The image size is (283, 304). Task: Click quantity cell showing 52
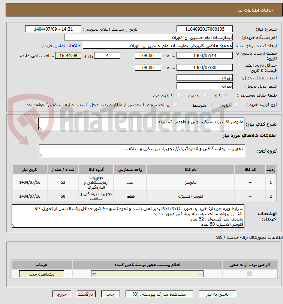tap(63, 182)
